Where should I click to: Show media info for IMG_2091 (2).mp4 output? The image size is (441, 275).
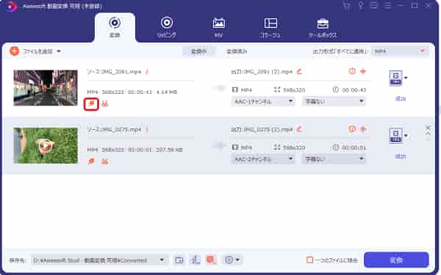[x=352, y=71]
